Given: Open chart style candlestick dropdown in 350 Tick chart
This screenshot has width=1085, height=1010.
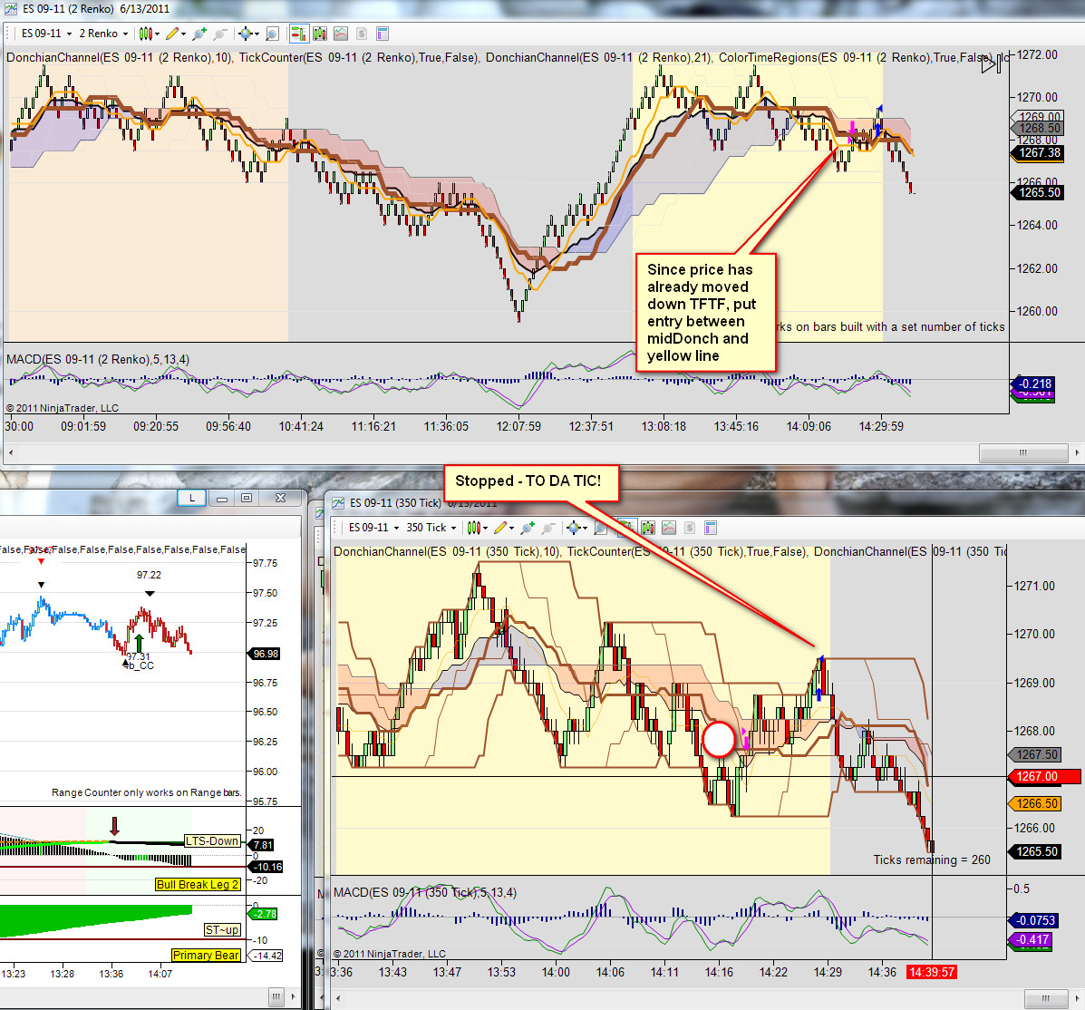Looking at the screenshot, I should [478, 528].
